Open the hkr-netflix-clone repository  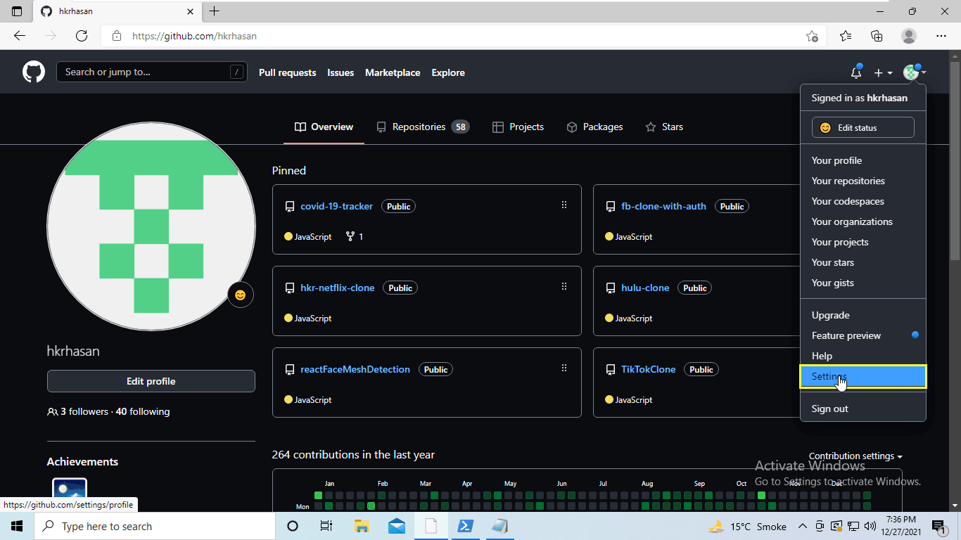(x=338, y=288)
